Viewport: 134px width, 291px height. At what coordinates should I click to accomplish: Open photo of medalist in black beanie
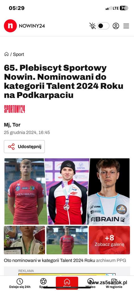[x=67, y=191]
